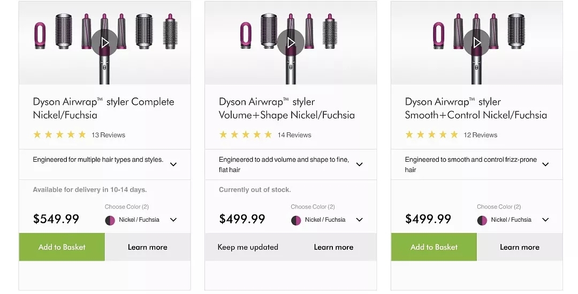
Task: Expand the Smooth+Control description chevron
Action: (x=545, y=164)
